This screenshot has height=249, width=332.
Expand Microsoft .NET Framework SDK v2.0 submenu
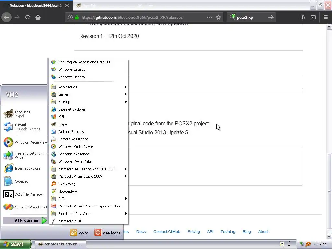point(89,169)
